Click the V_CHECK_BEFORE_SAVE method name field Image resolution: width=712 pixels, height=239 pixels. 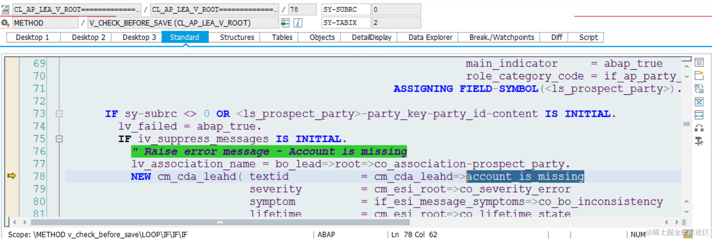coord(183,23)
